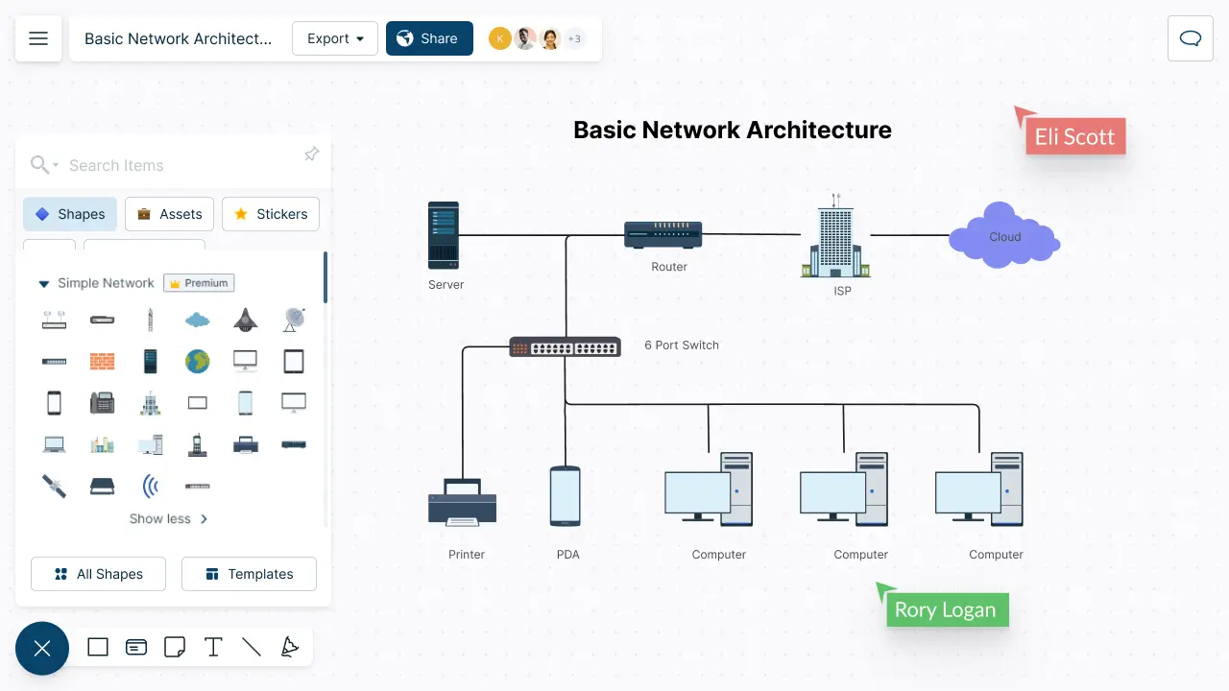Viewport: 1229px width, 691px height.
Task: Click the Share button
Action: tap(429, 38)
